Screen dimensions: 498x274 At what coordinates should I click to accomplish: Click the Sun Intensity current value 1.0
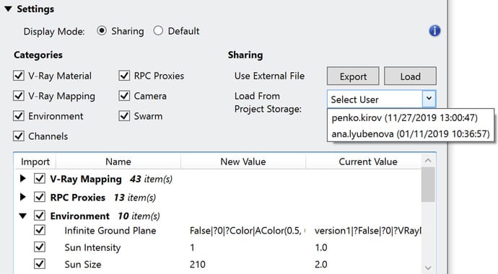(320, 247)
